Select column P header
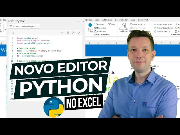This screenshot has height=135, width=180. point(161,43)
